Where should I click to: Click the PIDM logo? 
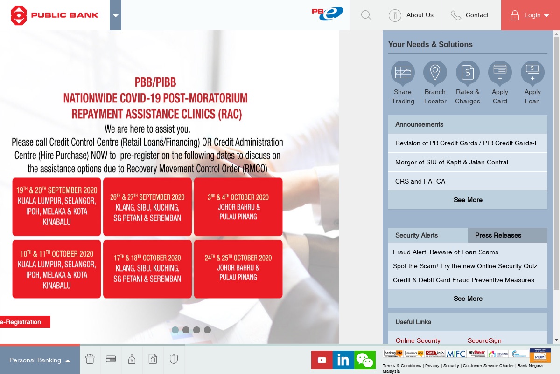(x=540, y=355)
